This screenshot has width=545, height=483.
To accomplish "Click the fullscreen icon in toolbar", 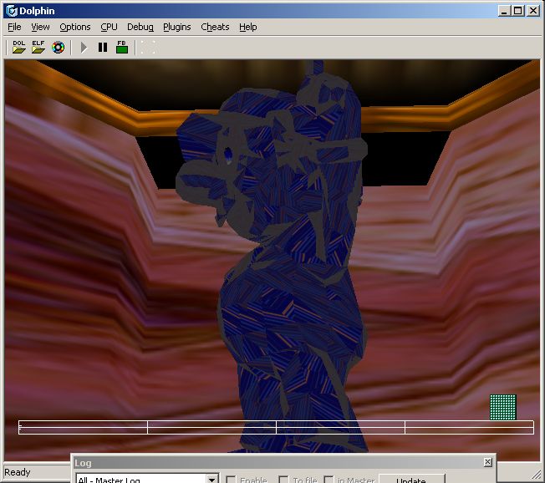I will (148, 48).
